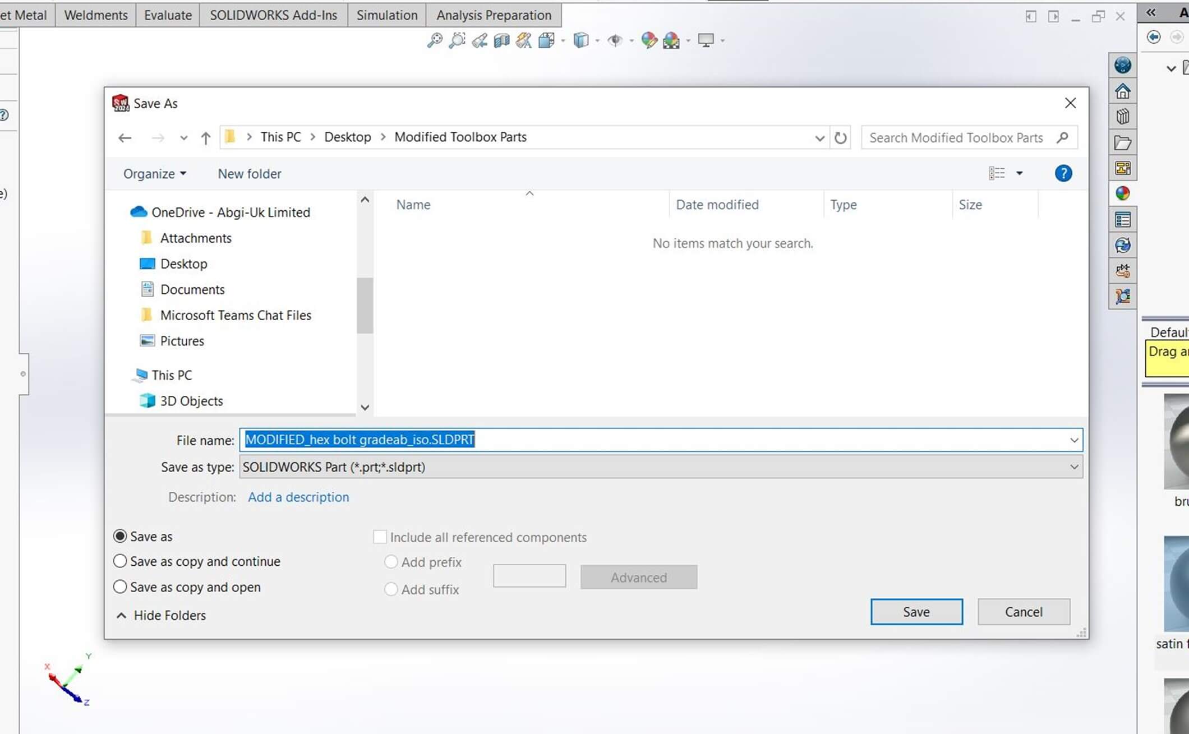Screen dimensions: 1189x734
Task: Open the SOLIDWORKS Add-Ins tab
Action: [x=273, y=15]
